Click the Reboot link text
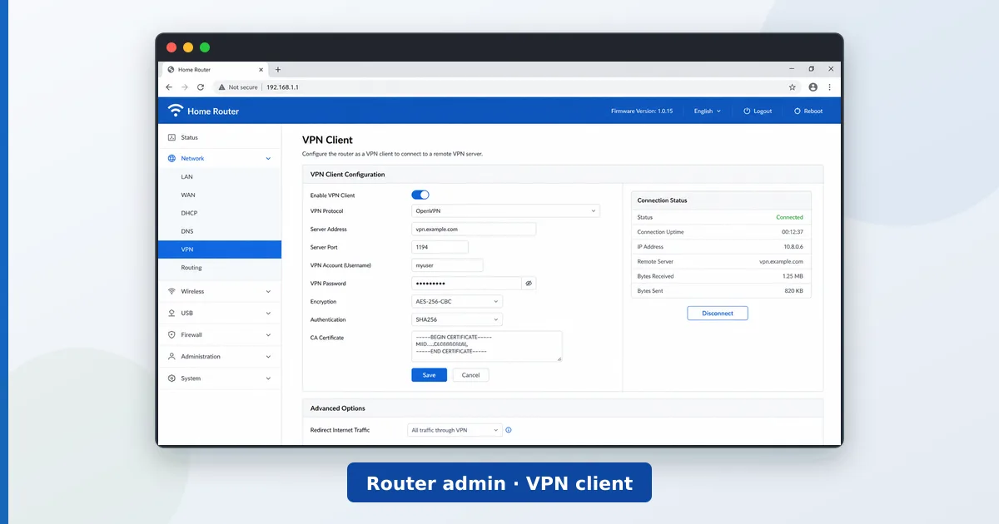Viewport: 999px width, 524px height. click(x=813, y=111)
